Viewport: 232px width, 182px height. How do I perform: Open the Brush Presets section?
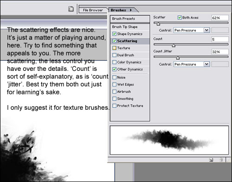pyautogui.click(x=130, y=19)
